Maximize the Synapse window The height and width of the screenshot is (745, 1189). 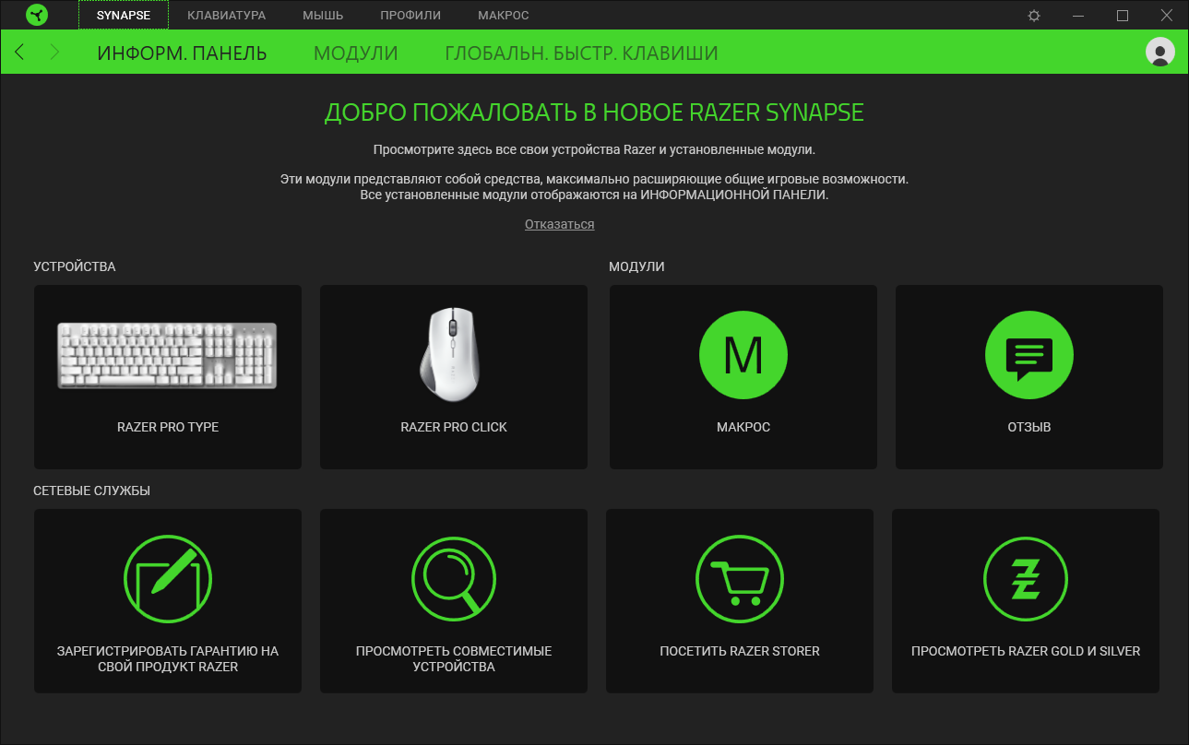click(1123, 16)
